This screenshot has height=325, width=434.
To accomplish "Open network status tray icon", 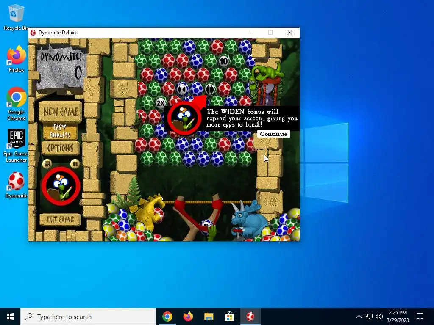I will click(x=369, y=317).
